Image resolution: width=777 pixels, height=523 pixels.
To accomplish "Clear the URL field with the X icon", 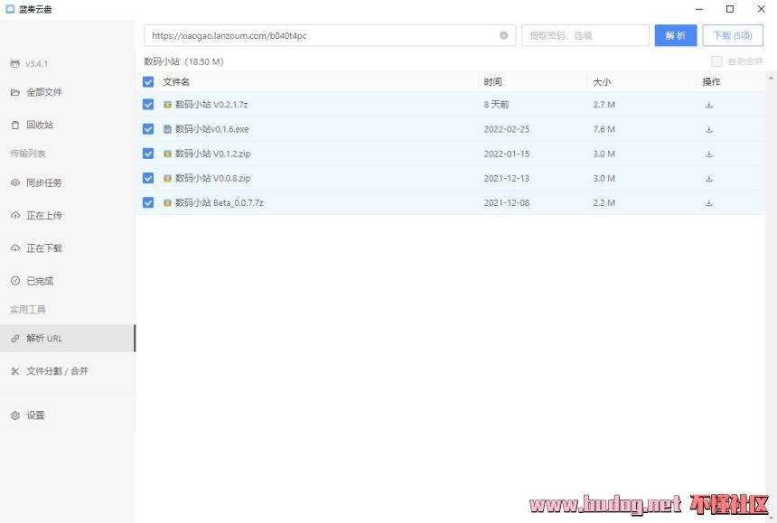I will point(503,36).
